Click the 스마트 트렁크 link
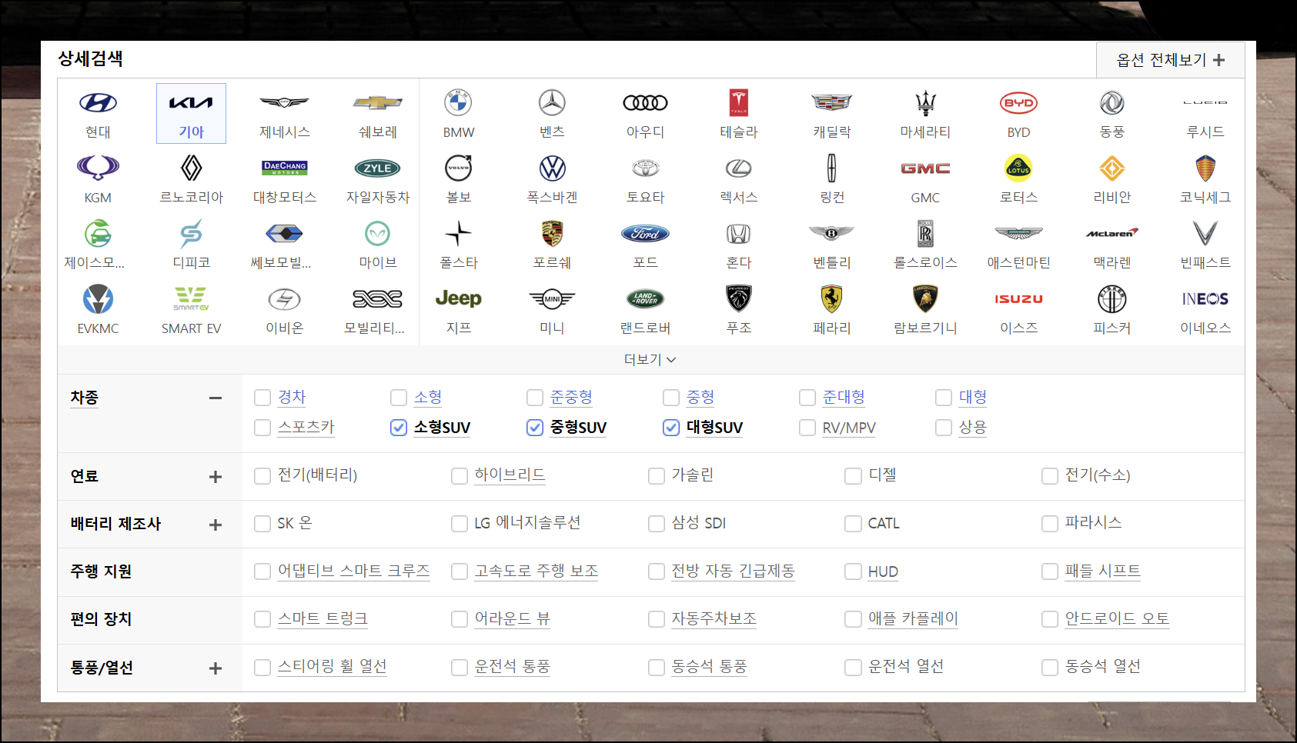This screenshot has width=1297, height=743. [x=323, y=618]
